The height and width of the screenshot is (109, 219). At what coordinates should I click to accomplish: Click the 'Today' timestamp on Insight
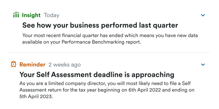pyautogui.click(x=52, y=15)
